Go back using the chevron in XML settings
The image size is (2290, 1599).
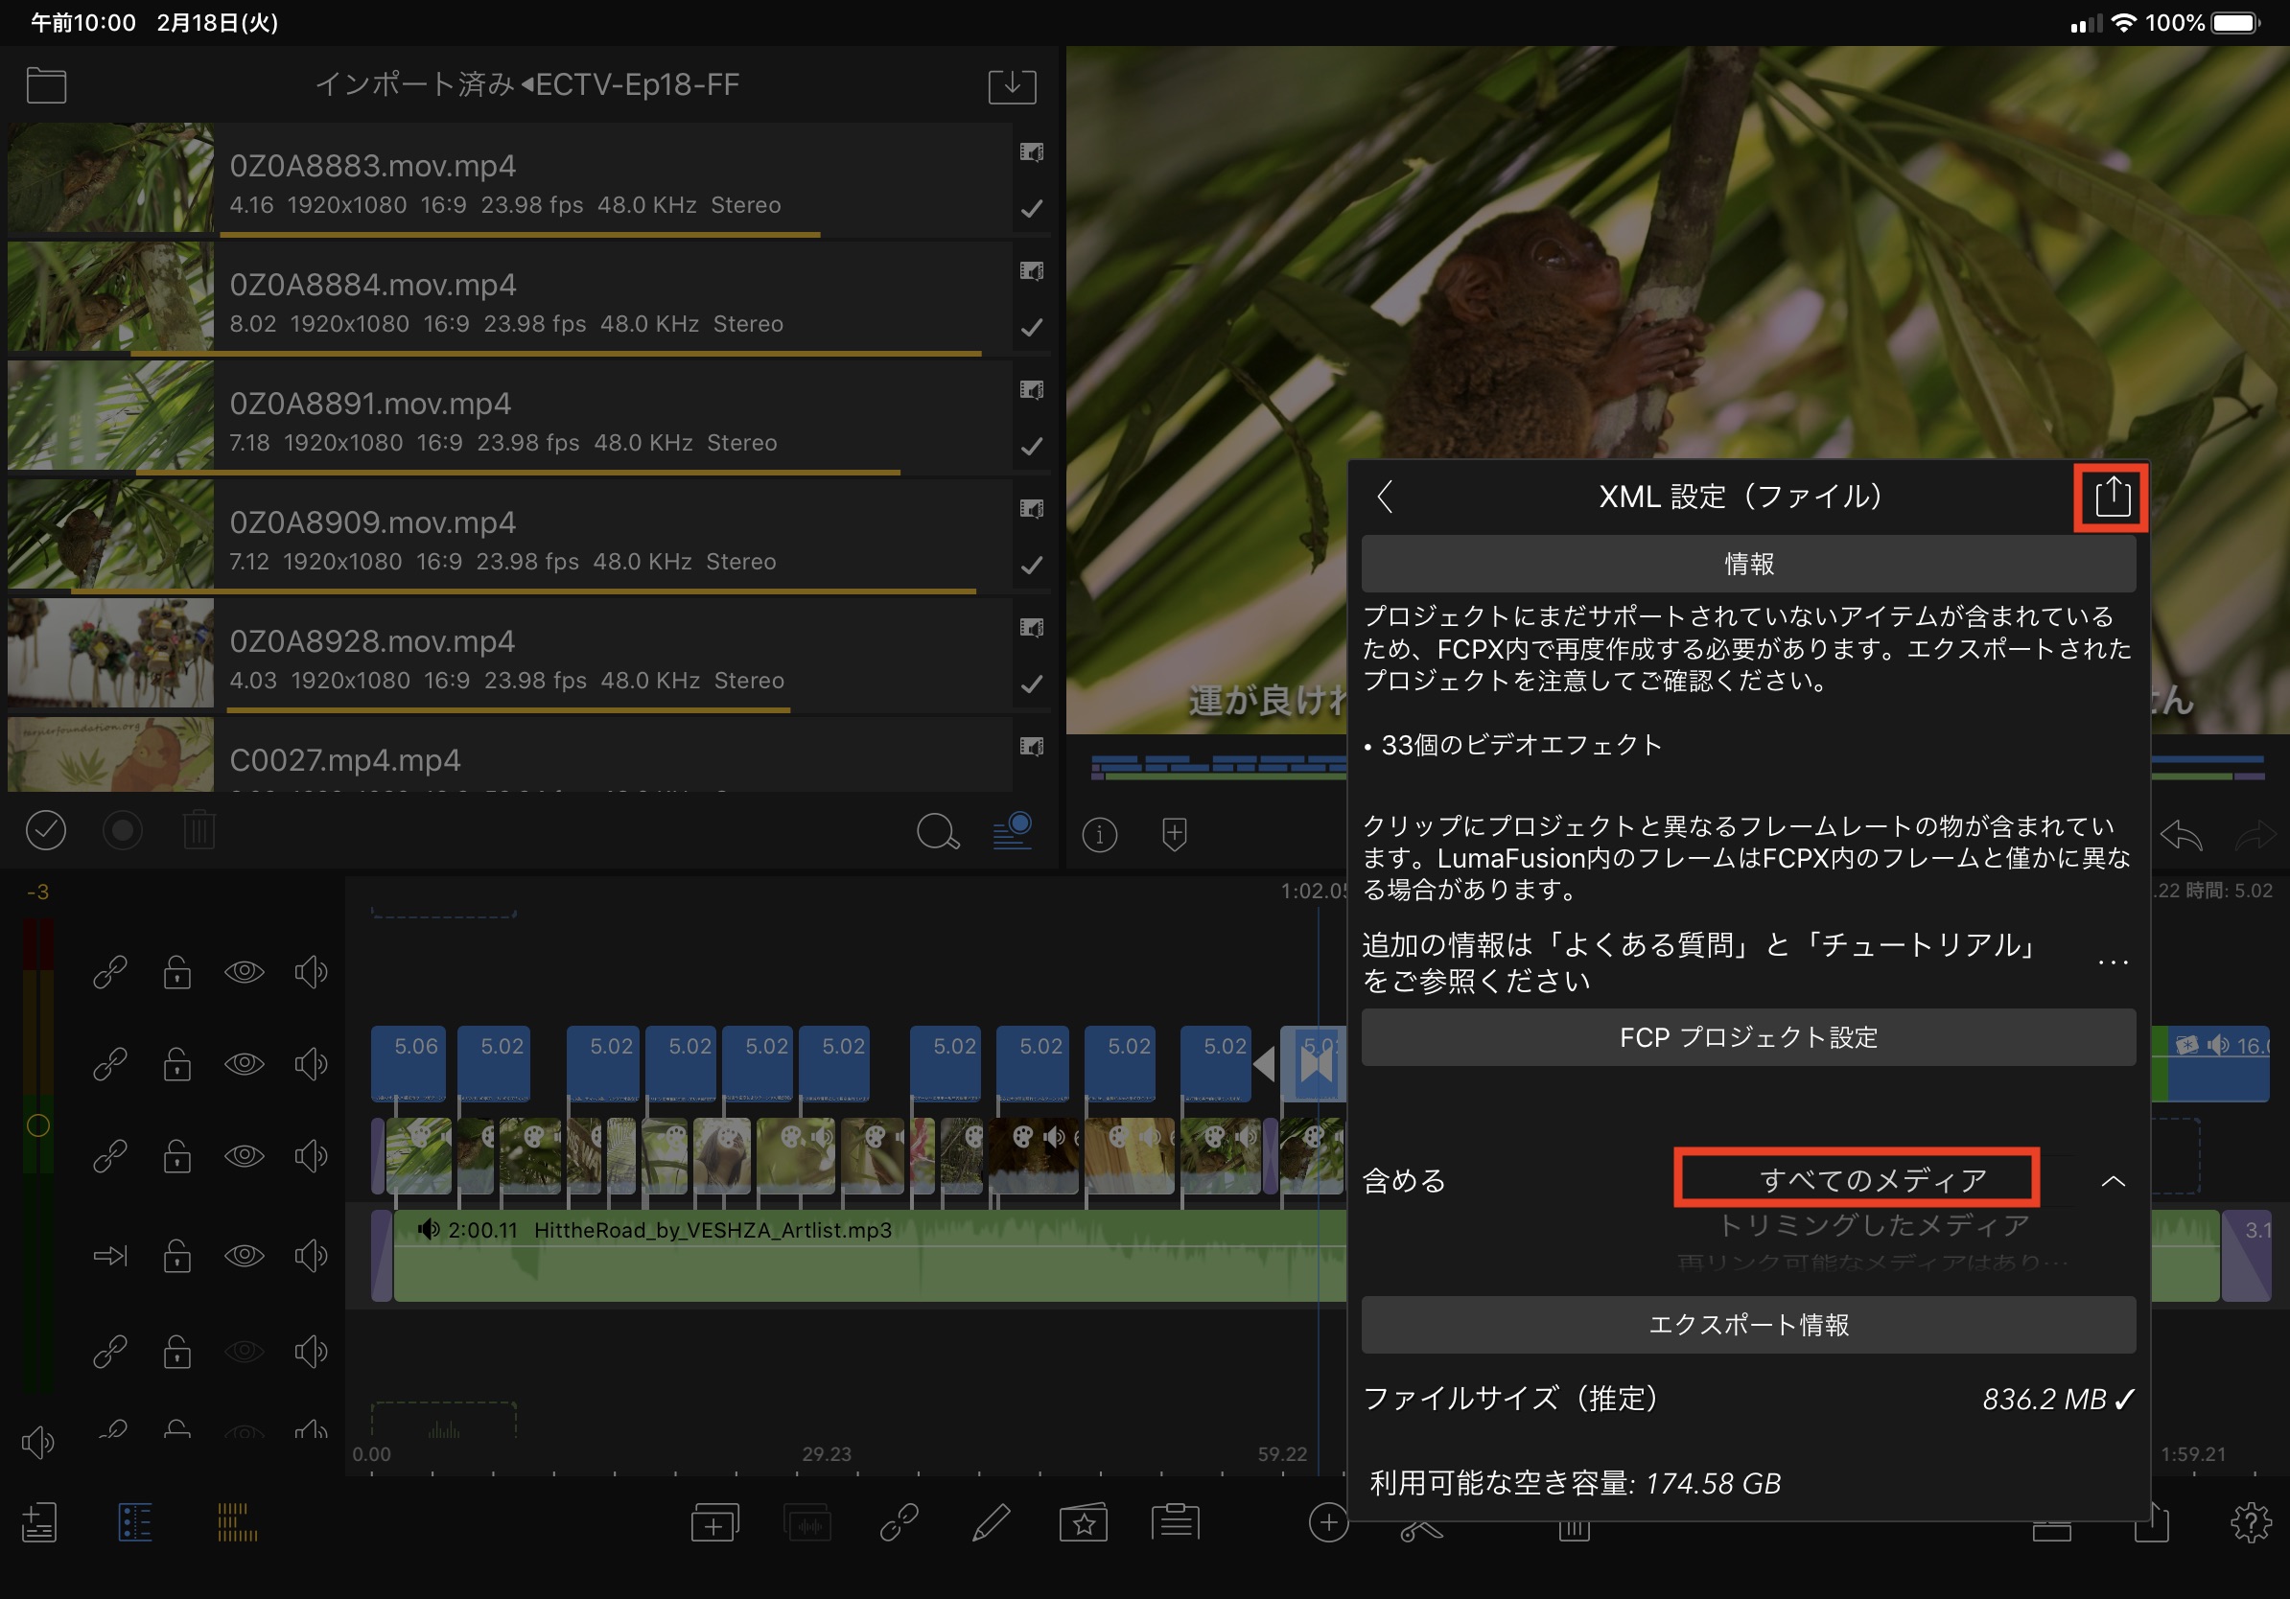pos(1385,497)
